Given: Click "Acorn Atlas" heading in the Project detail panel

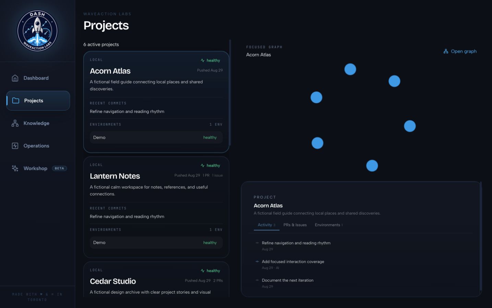Looking at the screenshot, I should point(268,206).
